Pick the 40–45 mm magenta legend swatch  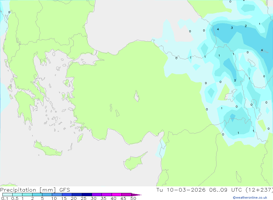click(117, 195)
